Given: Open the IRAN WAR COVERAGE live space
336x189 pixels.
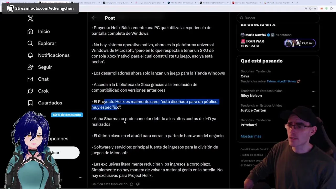Looking at the screenshot, I should coord(252,44).
